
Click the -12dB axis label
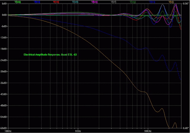pyautogui.click(x=3, y=38)
